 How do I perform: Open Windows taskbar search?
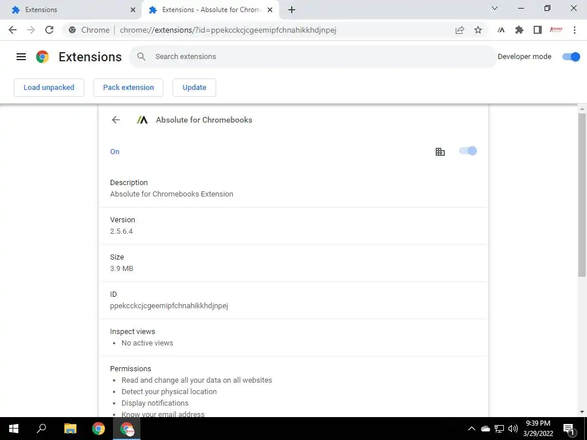coord(41,429)
